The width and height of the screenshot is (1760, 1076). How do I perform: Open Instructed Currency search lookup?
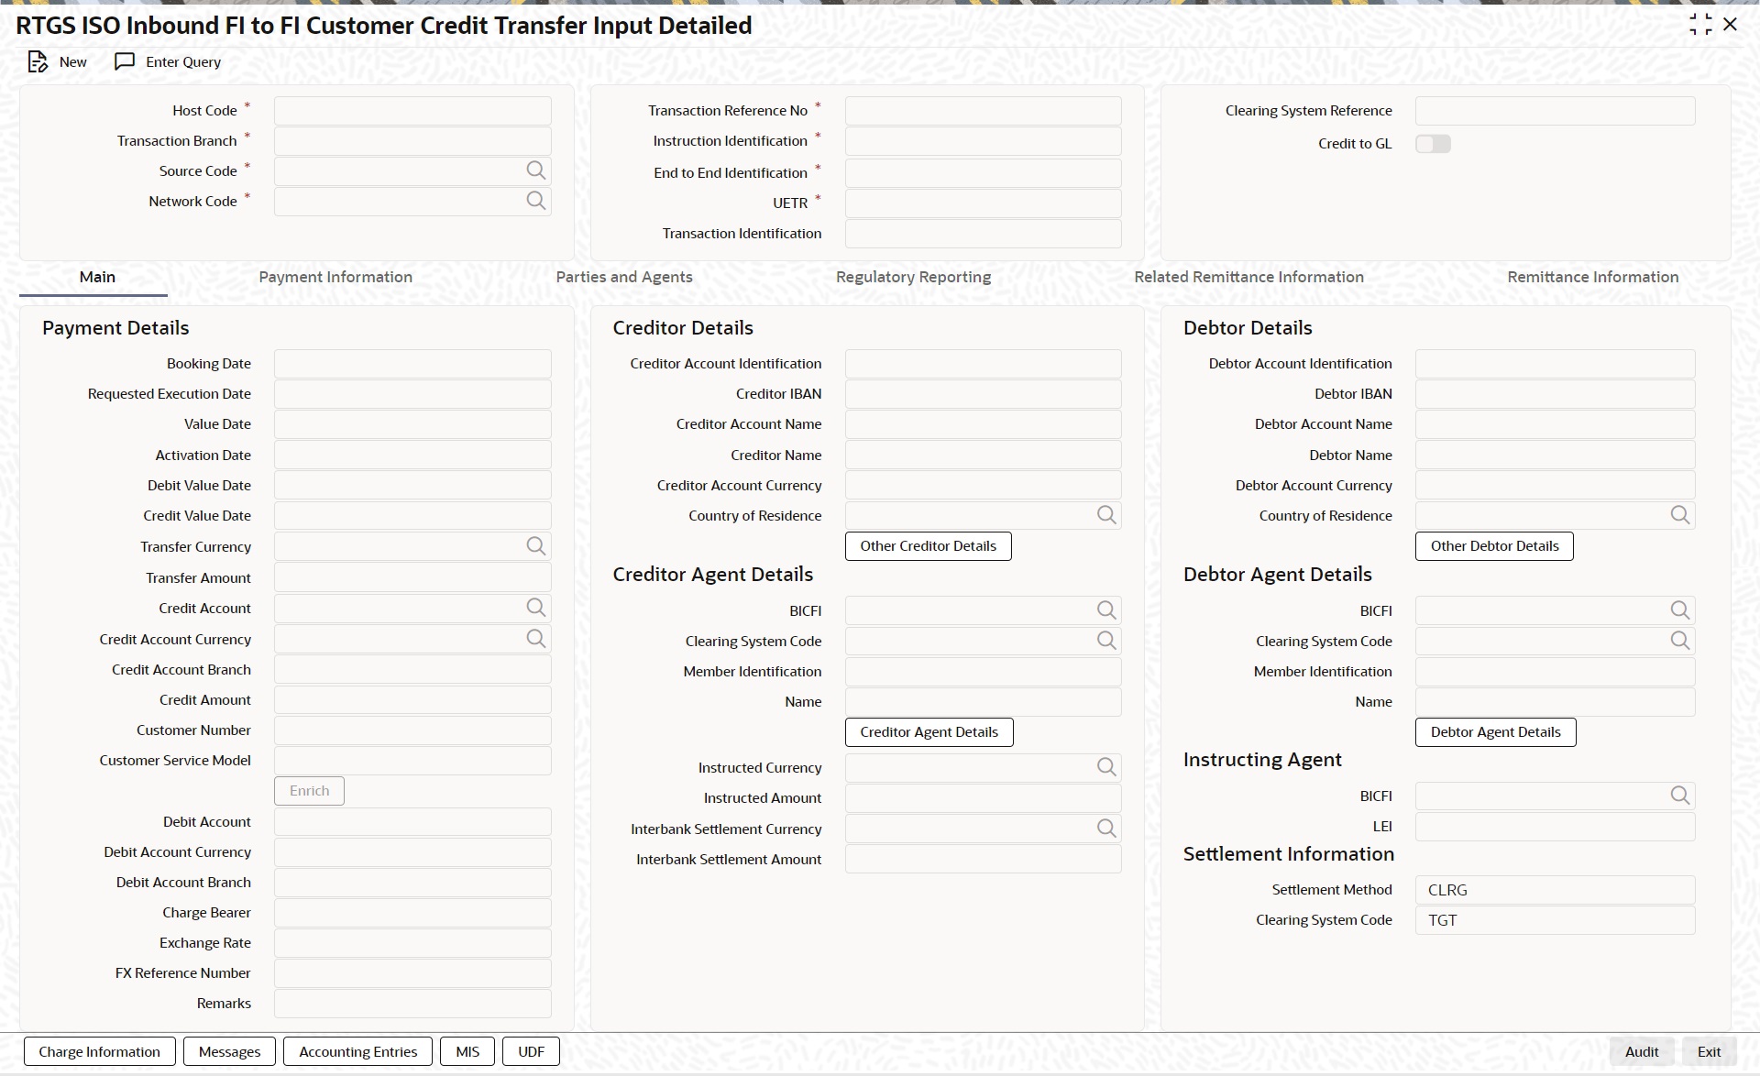pos(1106,767)
